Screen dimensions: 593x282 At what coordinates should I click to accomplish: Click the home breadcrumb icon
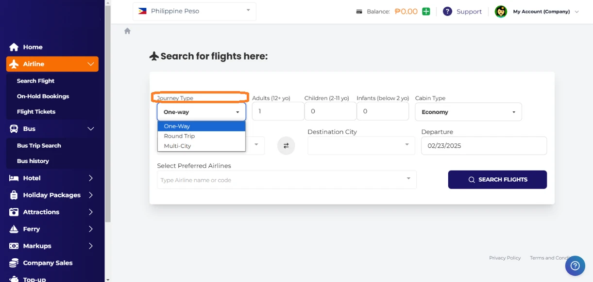tap(127, 31)
